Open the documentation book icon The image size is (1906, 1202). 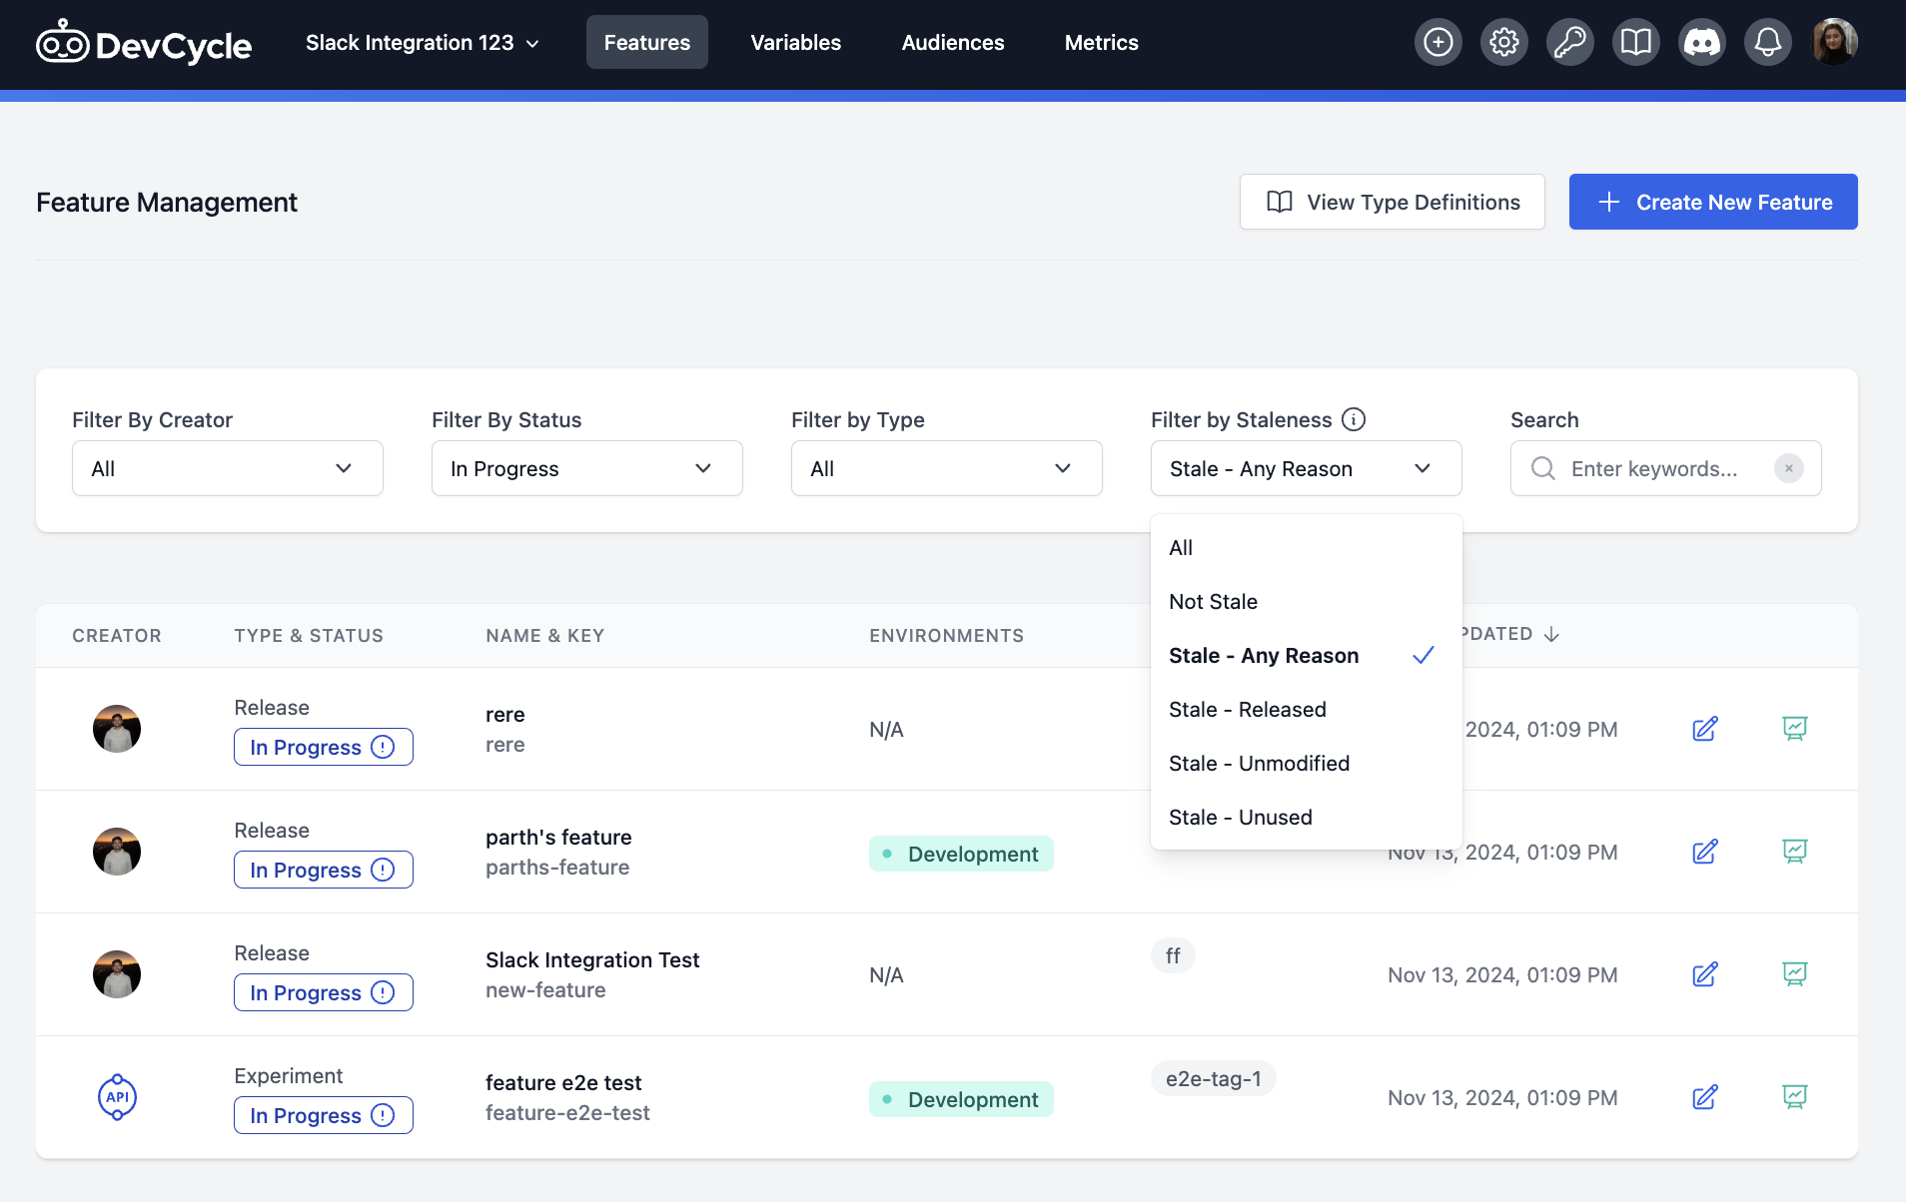pos(1634,42)
